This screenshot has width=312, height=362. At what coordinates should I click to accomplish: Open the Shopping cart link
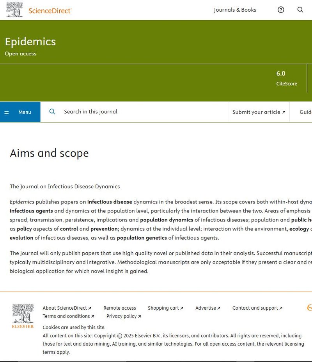[x=164, y=308]
